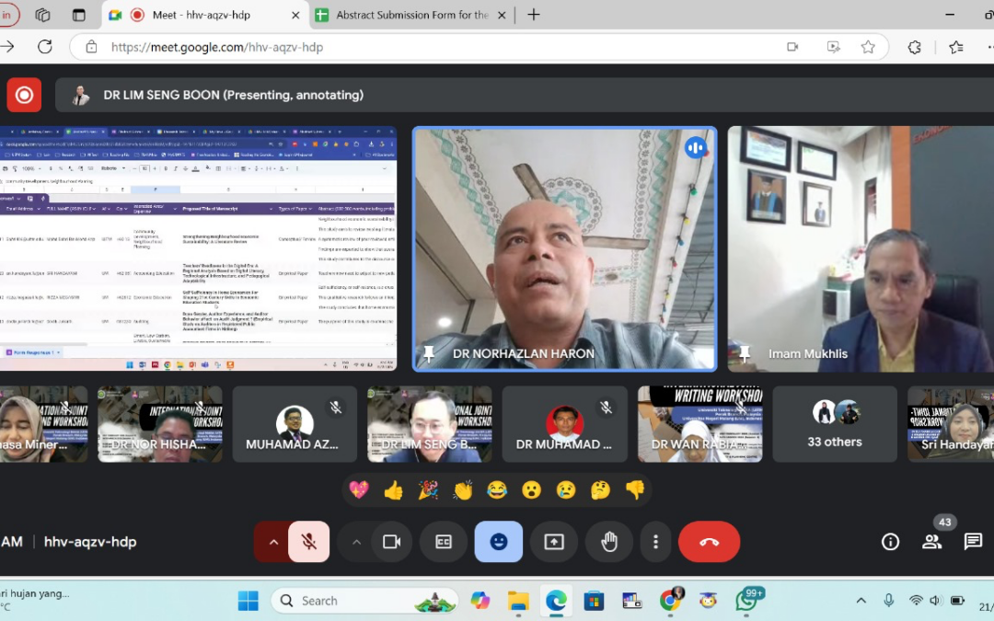The width and height of the screenshot is (994, 621).
Task: Click the browser address bar URL
Action: point(217,47)
